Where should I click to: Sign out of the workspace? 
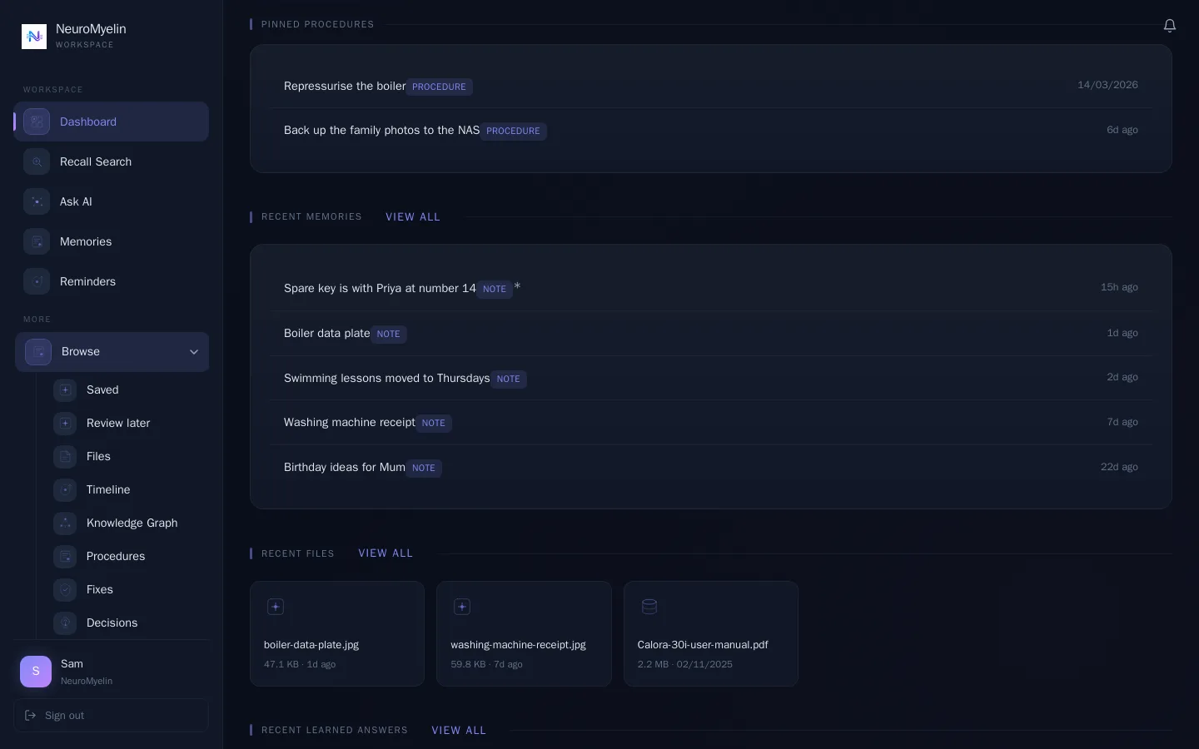click(x=111, y=715)
